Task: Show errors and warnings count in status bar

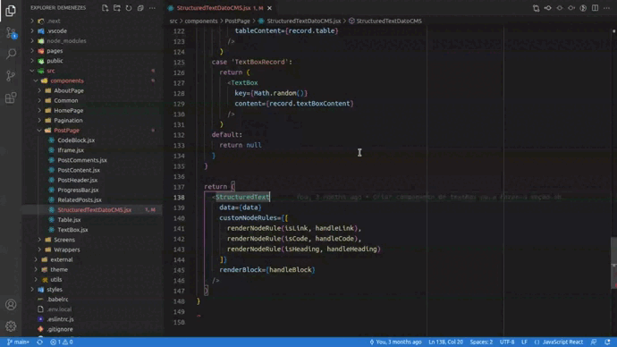Action: click(x=62, y=342)
